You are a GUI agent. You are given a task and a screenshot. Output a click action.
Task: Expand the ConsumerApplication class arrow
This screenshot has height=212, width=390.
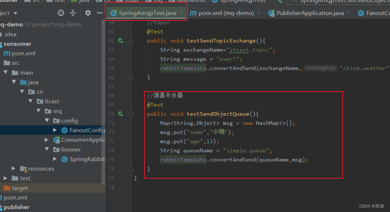[46, 140]
